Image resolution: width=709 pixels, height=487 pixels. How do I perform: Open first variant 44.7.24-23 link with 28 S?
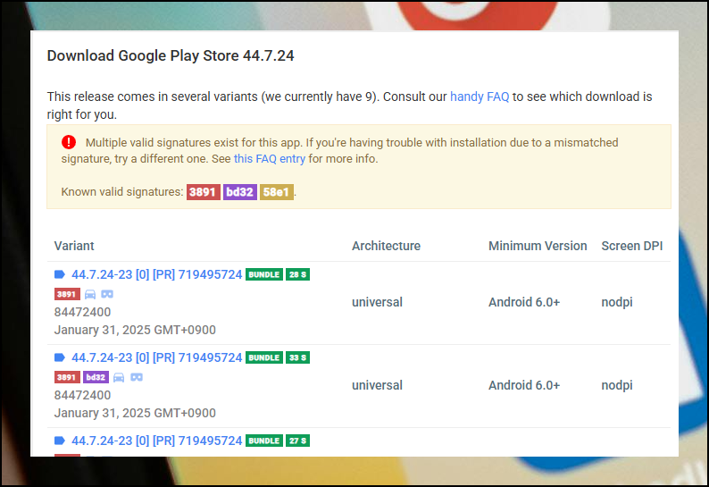pos(157,274)
